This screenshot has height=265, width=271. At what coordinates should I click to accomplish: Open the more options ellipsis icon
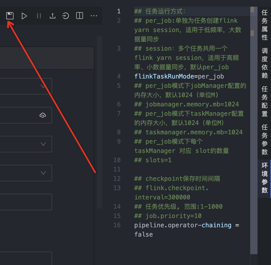94,16
